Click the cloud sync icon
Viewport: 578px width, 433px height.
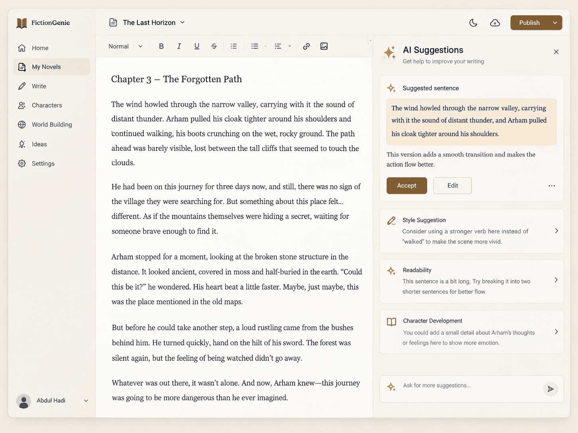(x=495, y=23)
